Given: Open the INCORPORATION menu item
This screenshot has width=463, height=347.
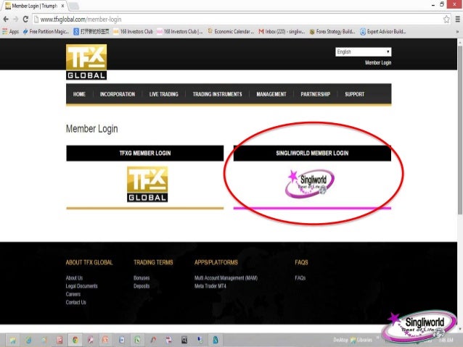Looking at the screenshot, I should 118,94.
